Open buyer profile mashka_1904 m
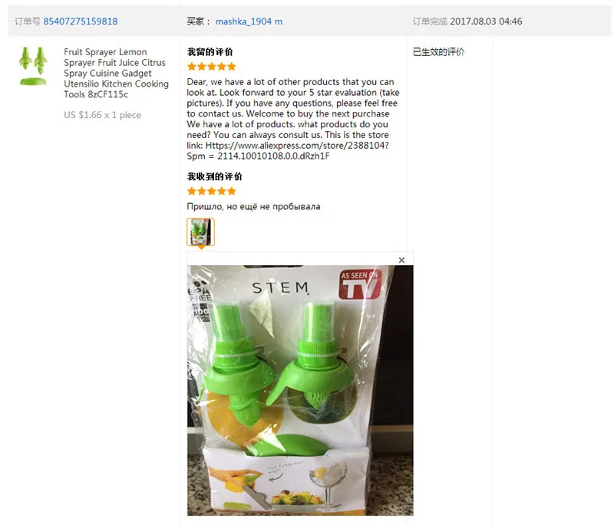This screenshot has height=525, width=614. pos(249,21)
